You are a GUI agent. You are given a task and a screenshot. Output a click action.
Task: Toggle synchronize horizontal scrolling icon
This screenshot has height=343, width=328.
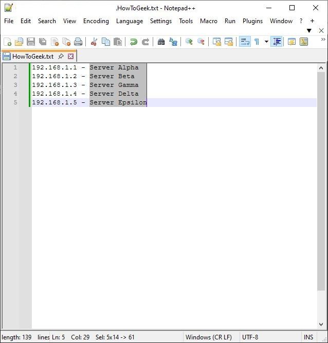229,42
